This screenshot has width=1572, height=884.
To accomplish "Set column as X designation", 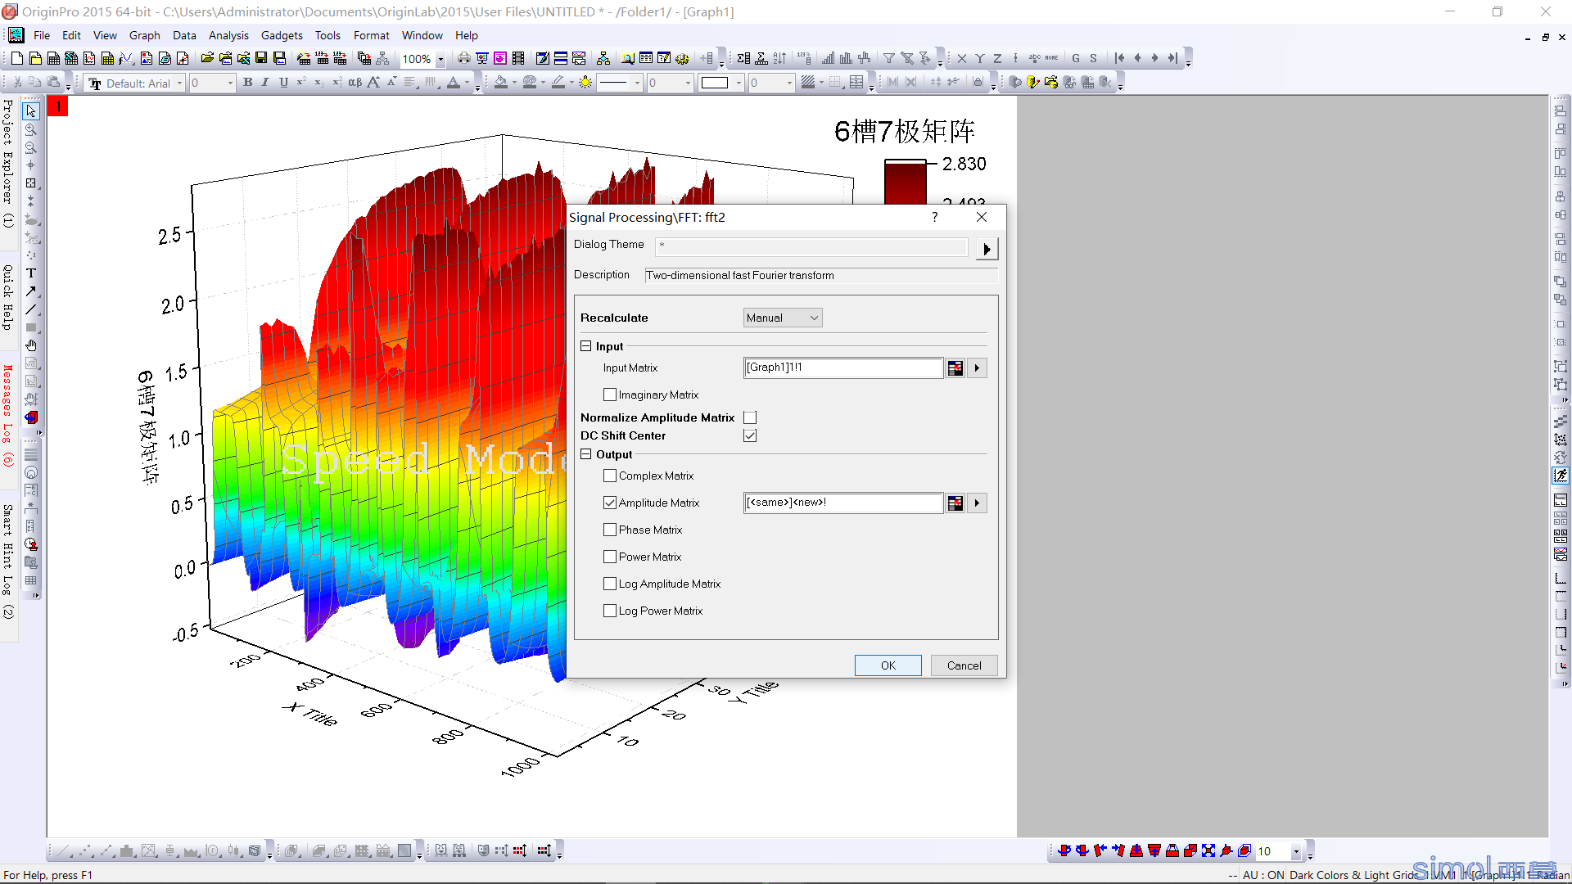I will point(962,58).
